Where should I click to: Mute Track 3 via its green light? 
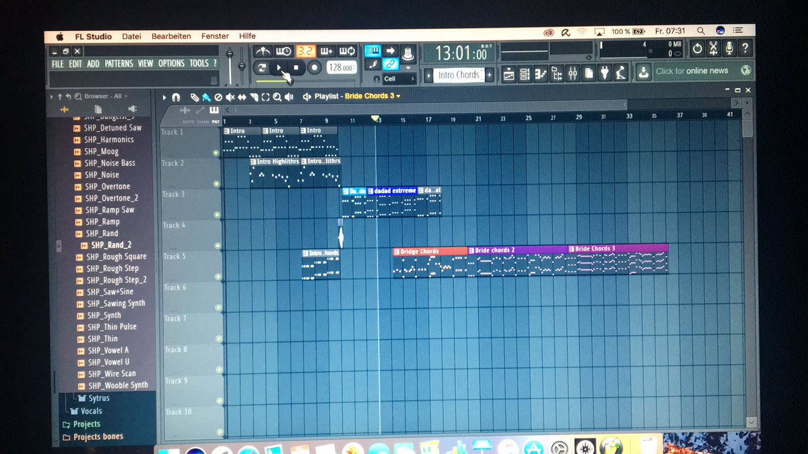point(217,215)
